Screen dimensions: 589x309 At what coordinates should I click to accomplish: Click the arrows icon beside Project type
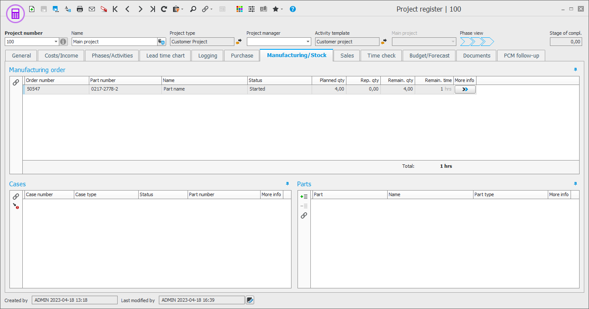tap(239, 42)
